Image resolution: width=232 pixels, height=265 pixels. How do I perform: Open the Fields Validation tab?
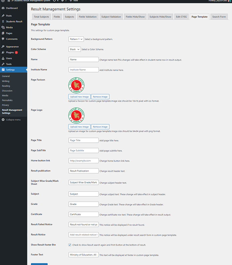point(87,17)
